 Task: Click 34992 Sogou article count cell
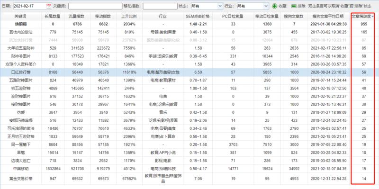(294, 169)
